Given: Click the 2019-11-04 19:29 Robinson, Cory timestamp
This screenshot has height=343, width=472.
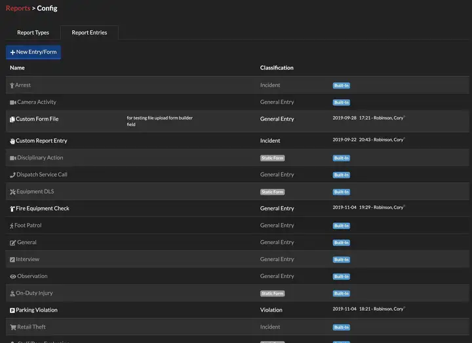Looking at the screenshot, I should click(x=368, y=207).
